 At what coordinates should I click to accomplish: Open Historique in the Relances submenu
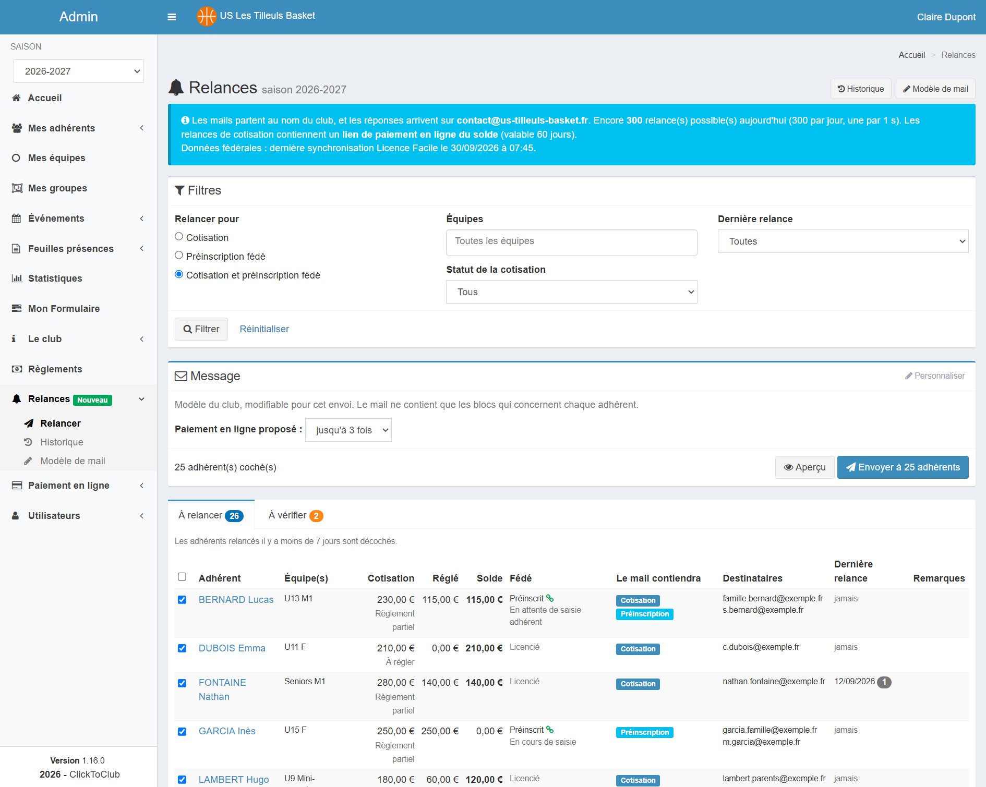(x=62, y=442)
